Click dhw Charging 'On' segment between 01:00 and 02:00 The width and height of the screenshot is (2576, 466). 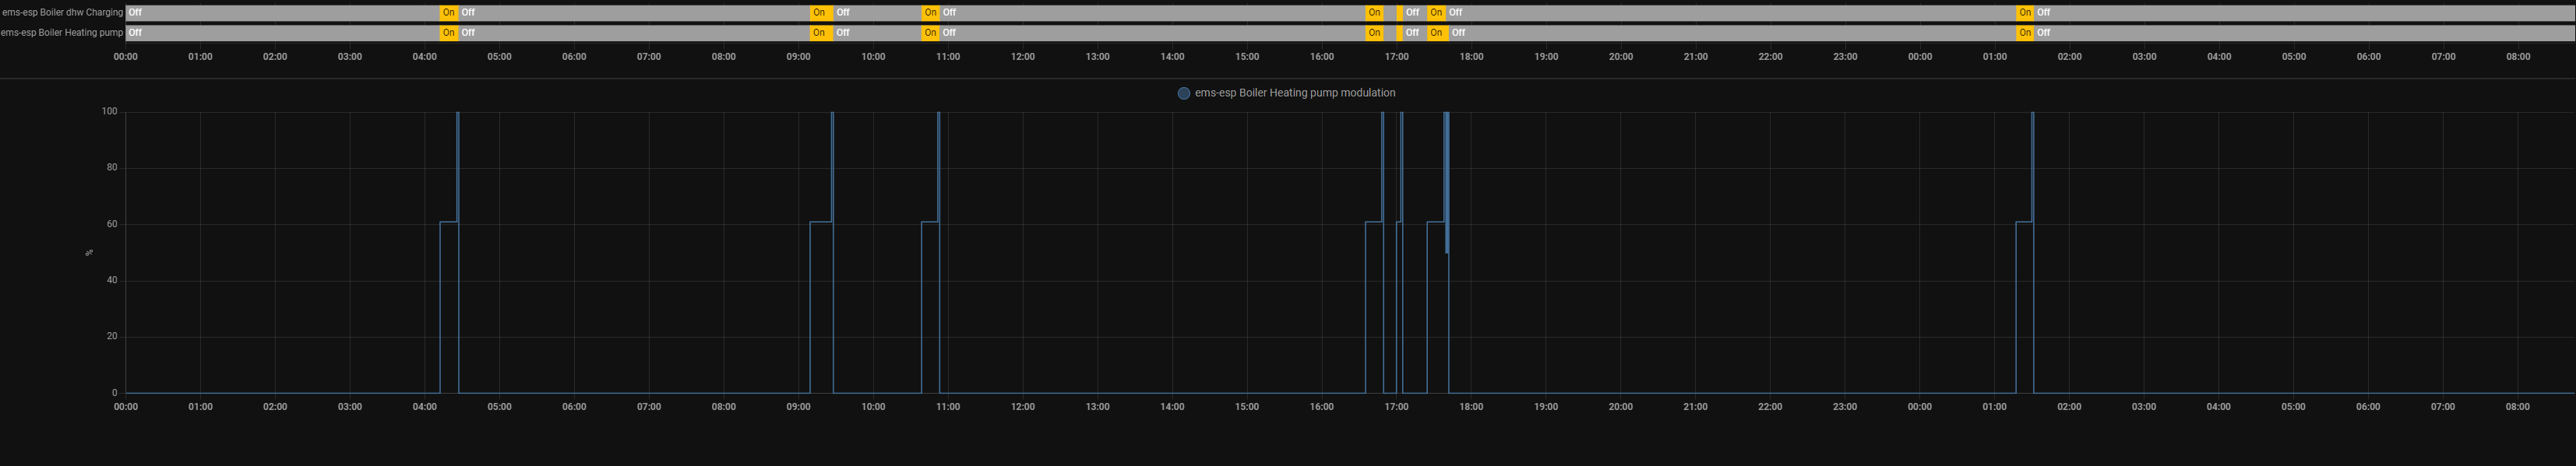pos(2025,13)
